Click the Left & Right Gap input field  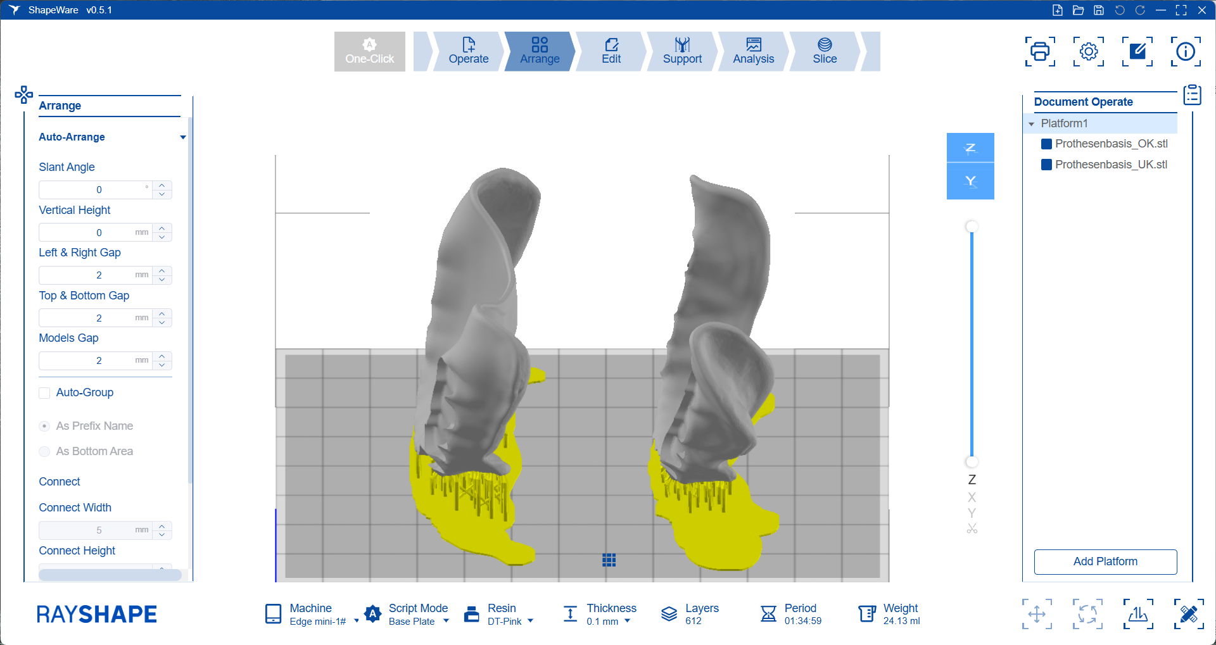coord(96,275)
